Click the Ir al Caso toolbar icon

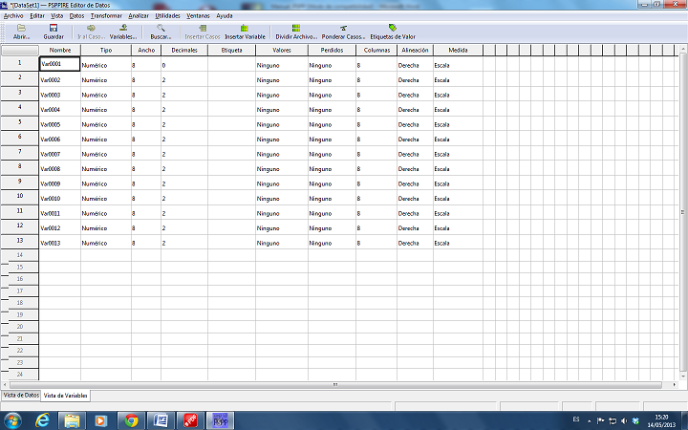pos(92,32)
